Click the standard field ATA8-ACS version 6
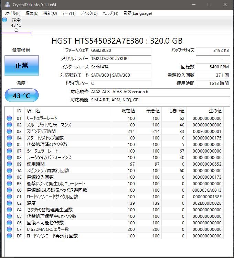This screenshot has width=234, height=258. coord(160,91)
